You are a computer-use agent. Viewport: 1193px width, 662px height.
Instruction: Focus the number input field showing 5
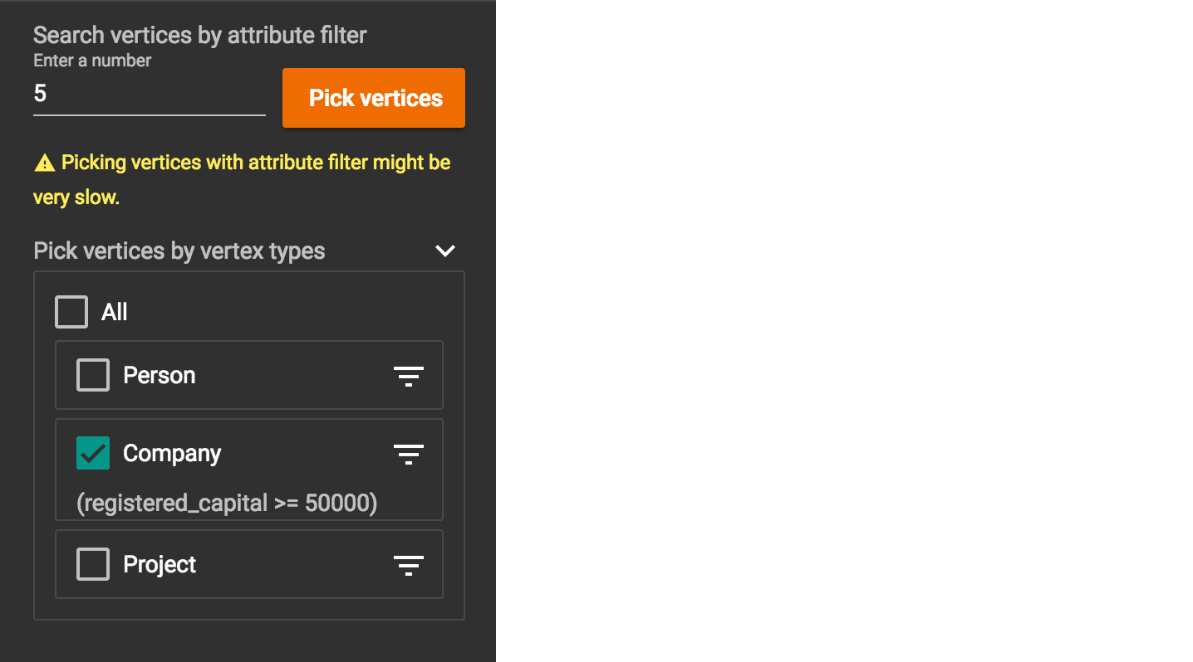[150, 94]
